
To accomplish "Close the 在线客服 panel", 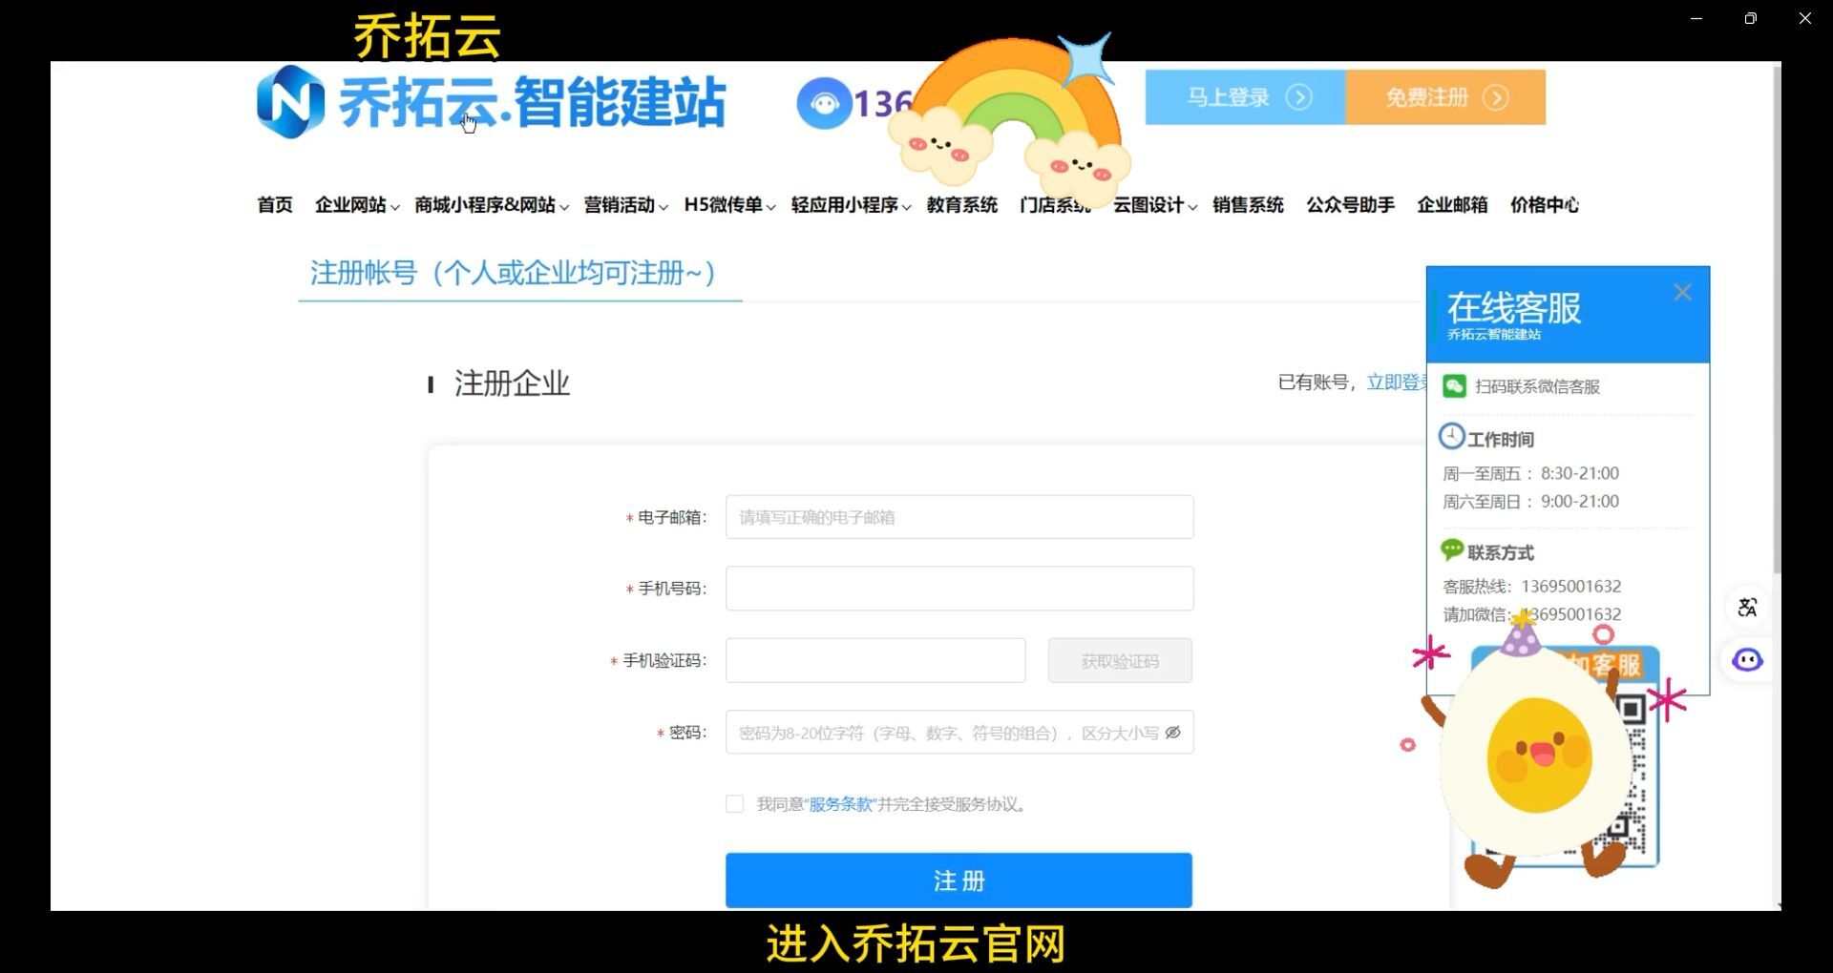I will click(1683, 293).
